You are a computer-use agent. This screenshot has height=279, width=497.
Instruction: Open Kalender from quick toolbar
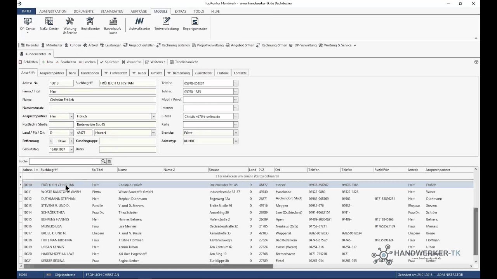(30, 45)
